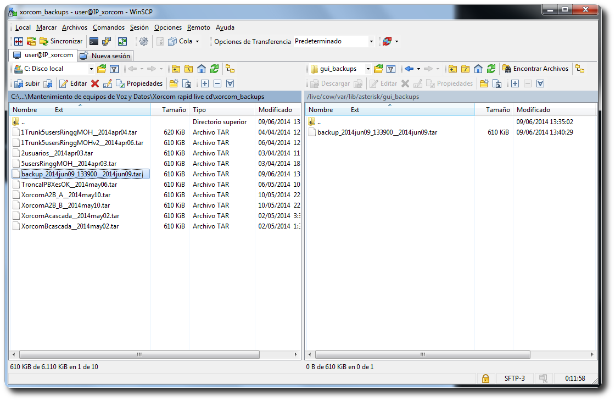The image size is (615, 401).
Task: Open the Sesión menu
Action: pos(139,27)
